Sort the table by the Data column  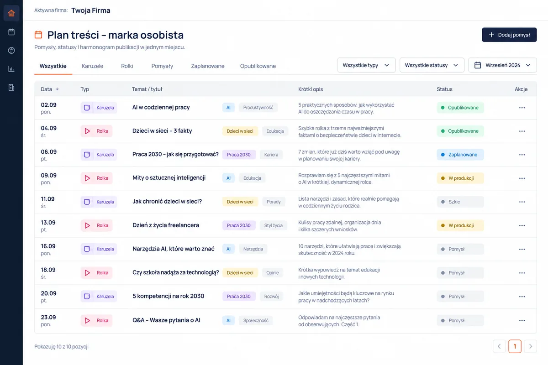[50, 89]
